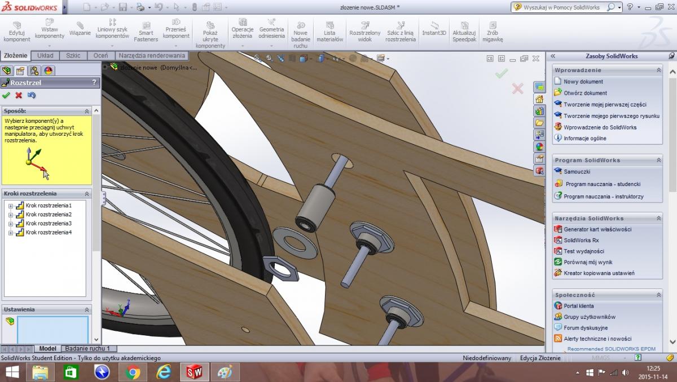
Task: Expand Krok rozstrzelenia1 node
Action: 10,206
